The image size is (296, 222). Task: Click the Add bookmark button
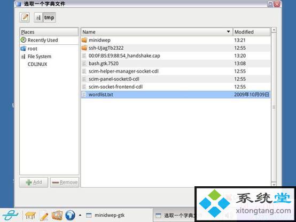coord(34,182)
